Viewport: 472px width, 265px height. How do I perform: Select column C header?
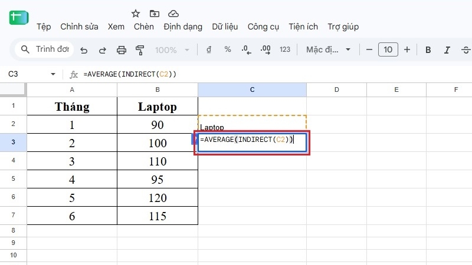click(253, 90)
